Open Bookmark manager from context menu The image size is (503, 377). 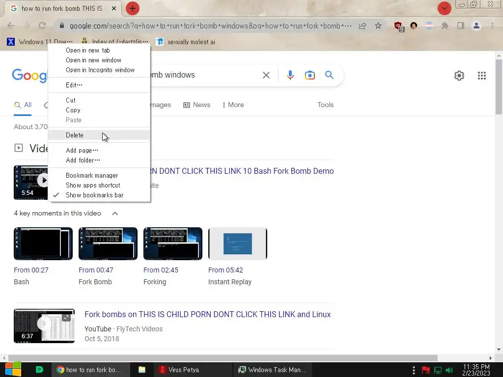click(x=99, y=175)
